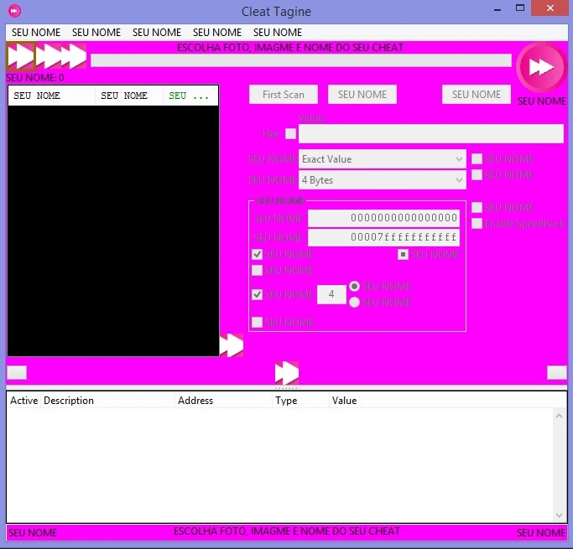Select the upper radio button beside 4 field

pos(354,287)
